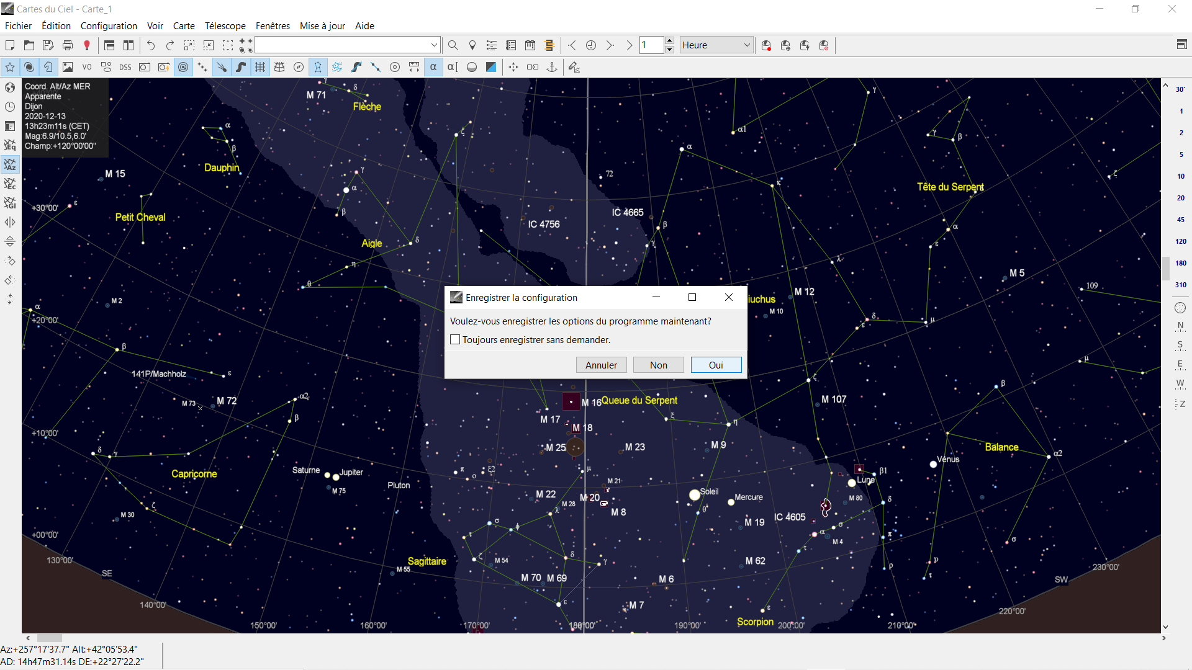Open the calendar toolbar icon
Image resolution: width=1192 pixels, height=670 pixels.
tap(530, 45)
